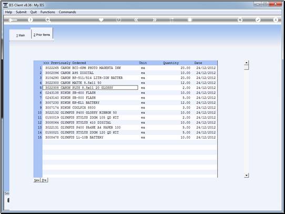Open the Help menu
Viewport: 285px width, 214px height.
click(8, 12)
